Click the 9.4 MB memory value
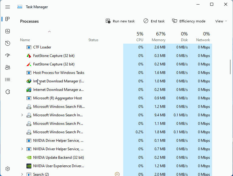This screenshot has width=233, height=176. 160,115
